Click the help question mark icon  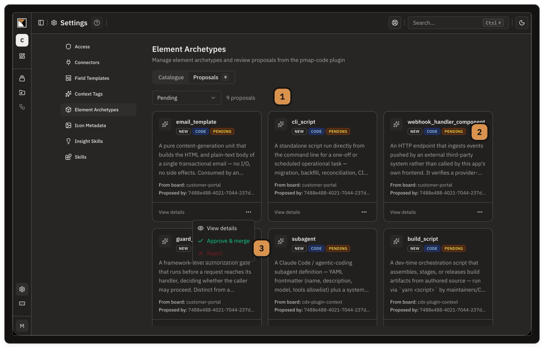[x=97, y=23]
